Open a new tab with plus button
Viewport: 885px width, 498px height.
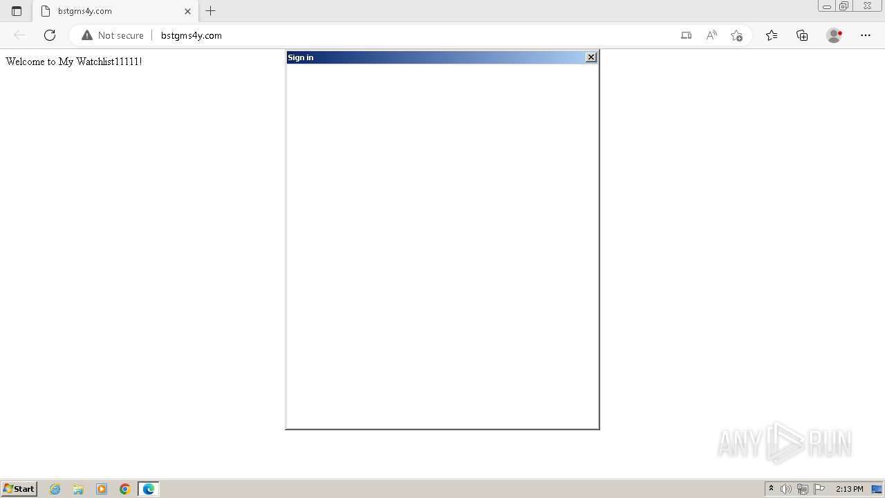(211, 11)
